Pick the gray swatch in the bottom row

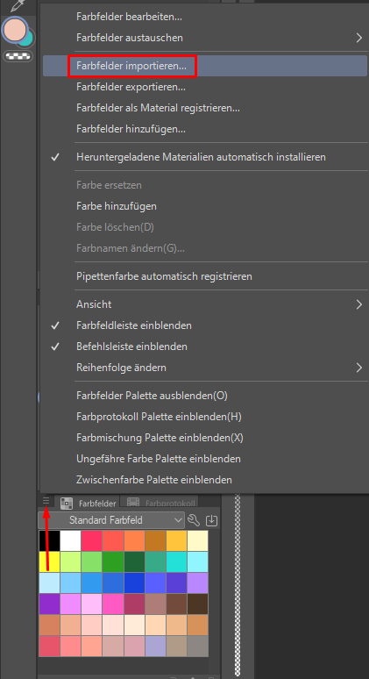[x=198, y=646]
